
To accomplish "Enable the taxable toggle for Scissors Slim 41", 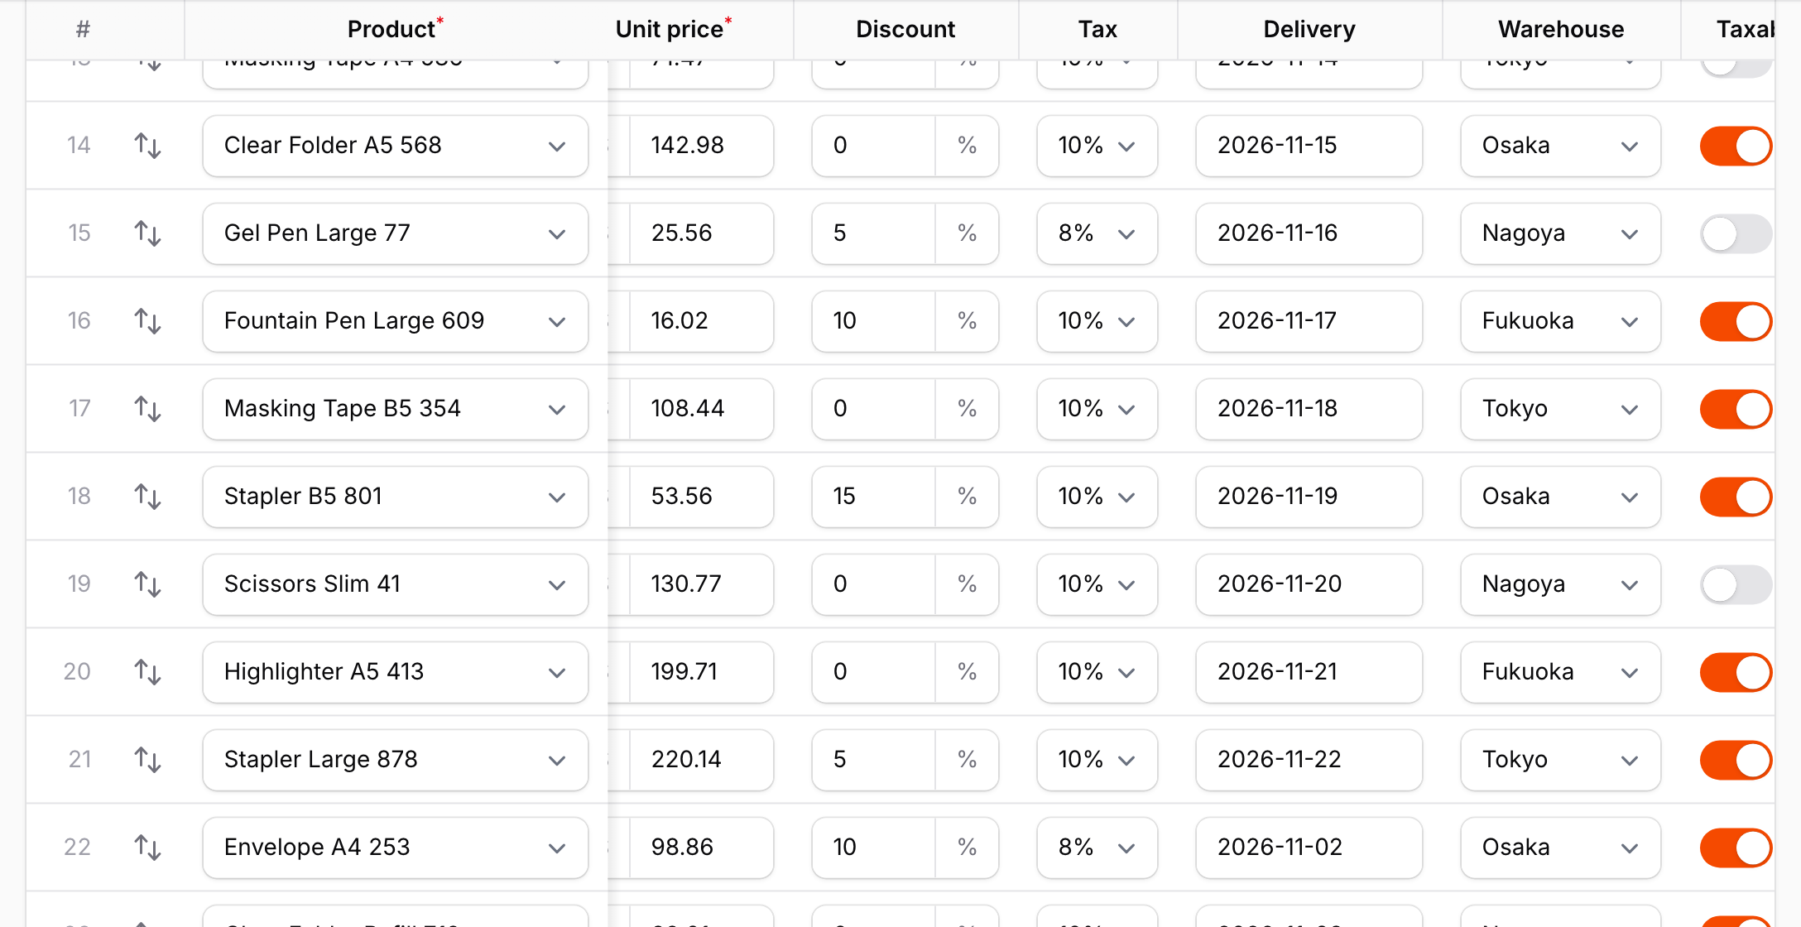I will (x=1736, y=585).
